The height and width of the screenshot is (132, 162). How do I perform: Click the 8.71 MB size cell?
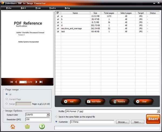point(95,22)
